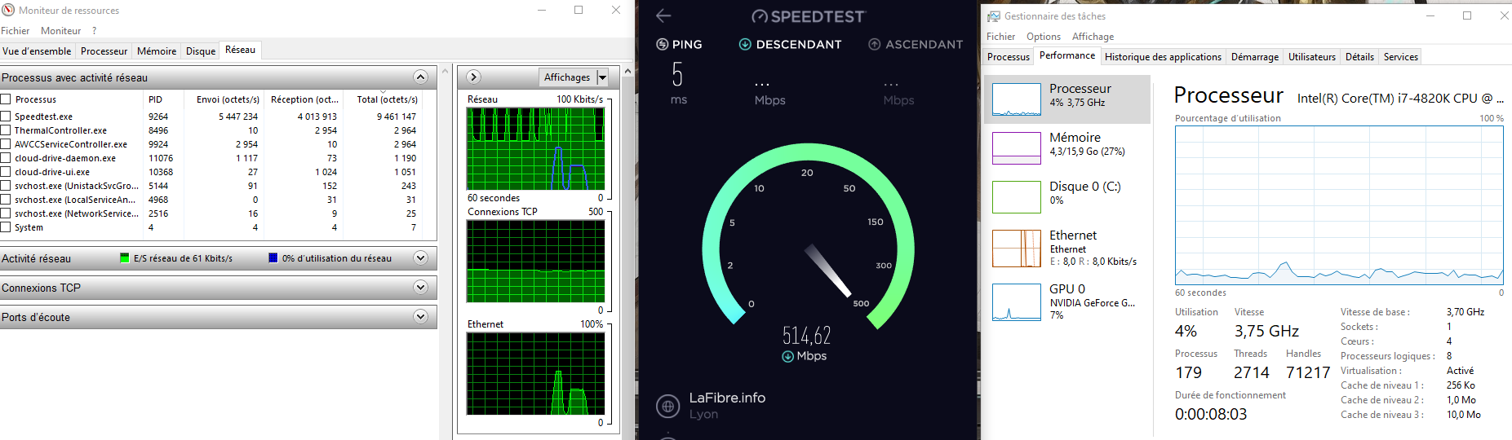Click the Ping icon in Speedtest
The height and width of the screenshot is (440, 1512).
(x=663, y=44)
